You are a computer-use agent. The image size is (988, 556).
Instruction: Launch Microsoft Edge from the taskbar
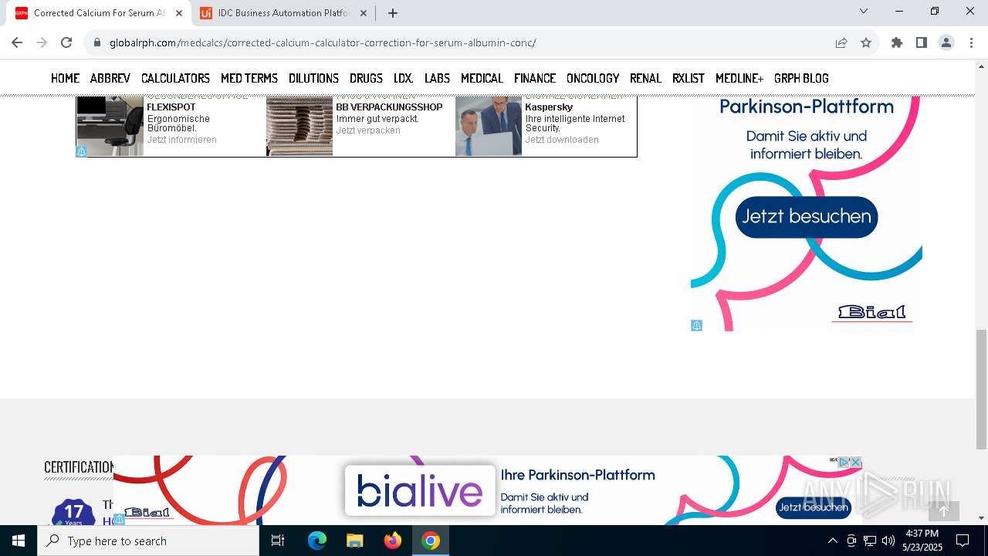tap(317, 541)
